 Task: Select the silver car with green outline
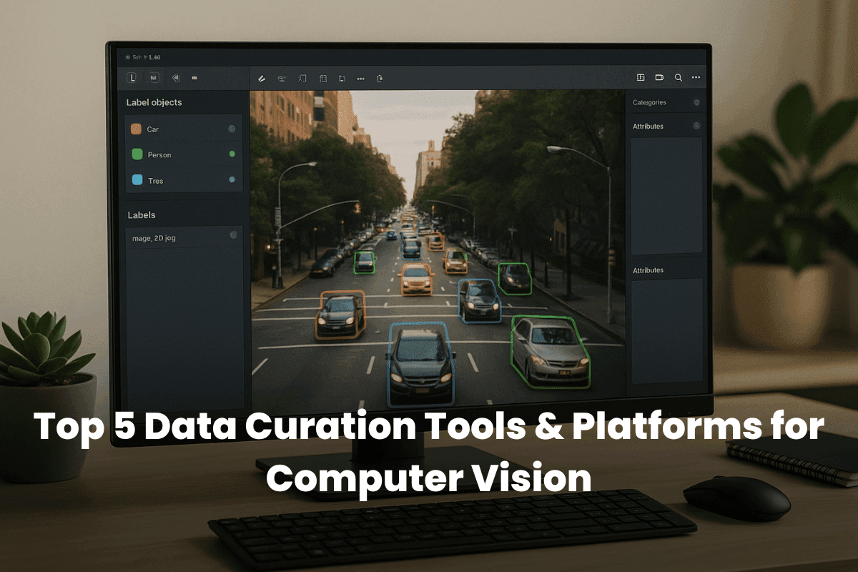pos(549,352)
